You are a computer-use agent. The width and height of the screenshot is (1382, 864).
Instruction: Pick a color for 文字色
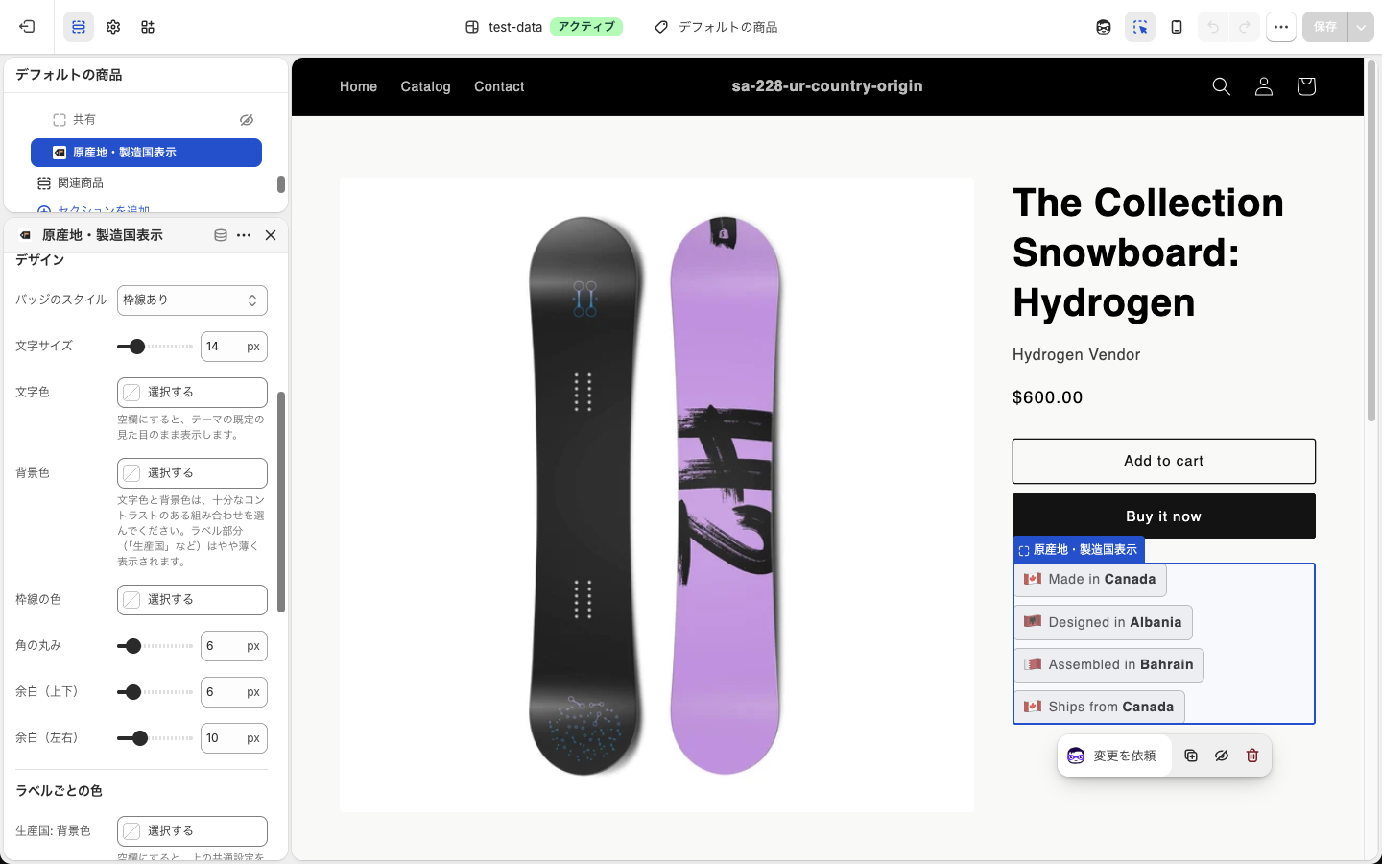(x=192, y=392)
